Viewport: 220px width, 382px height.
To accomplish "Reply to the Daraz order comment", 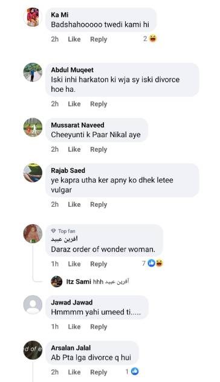I will click(x=99, y=264).
